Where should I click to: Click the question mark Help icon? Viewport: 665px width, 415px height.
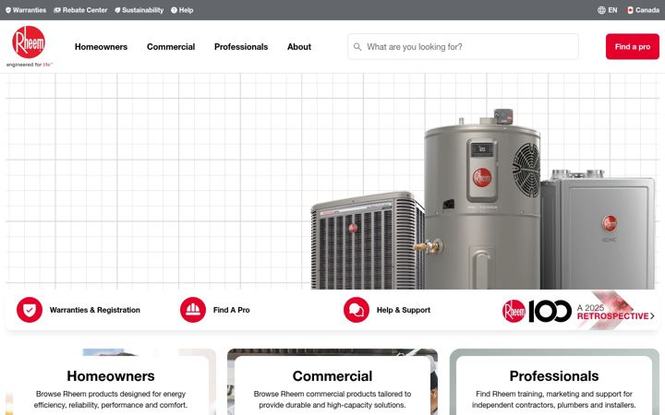(x=174, y=10)
